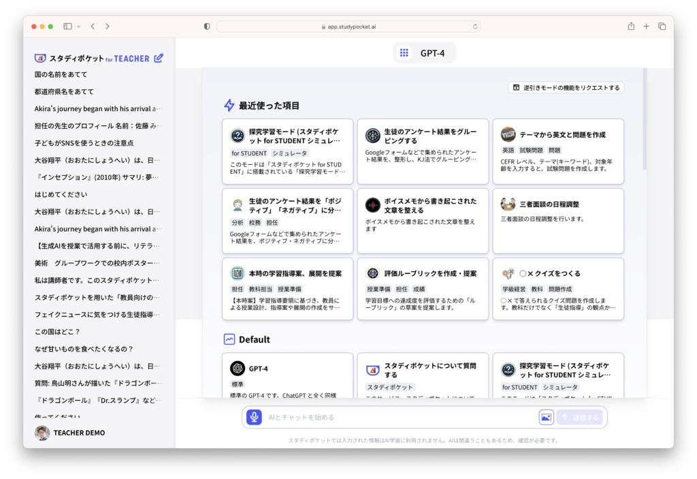This screenshot has height=479, width=697.
Task: Click the 標準 tag on GPT-4 card
Action: click(238, 384)
